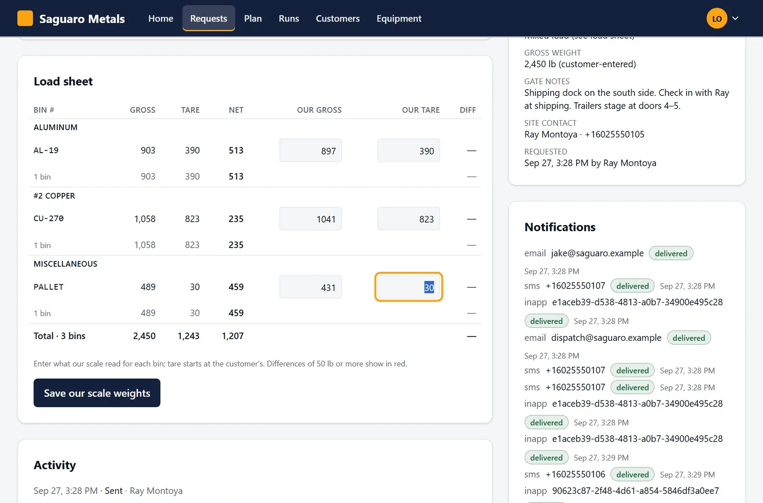Edit Our Tare field for CU-270

click(409, 219)
